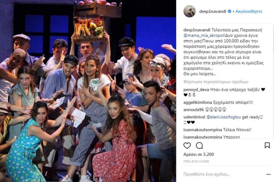Click the stage cast photo
This screenshot has height=182, width=274.
click(x=88, y=91)
